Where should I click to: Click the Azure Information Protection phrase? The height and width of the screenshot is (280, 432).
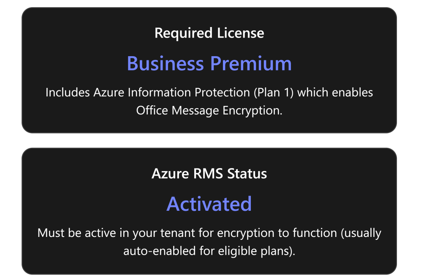pyautogui.click(x=167, y=92)
